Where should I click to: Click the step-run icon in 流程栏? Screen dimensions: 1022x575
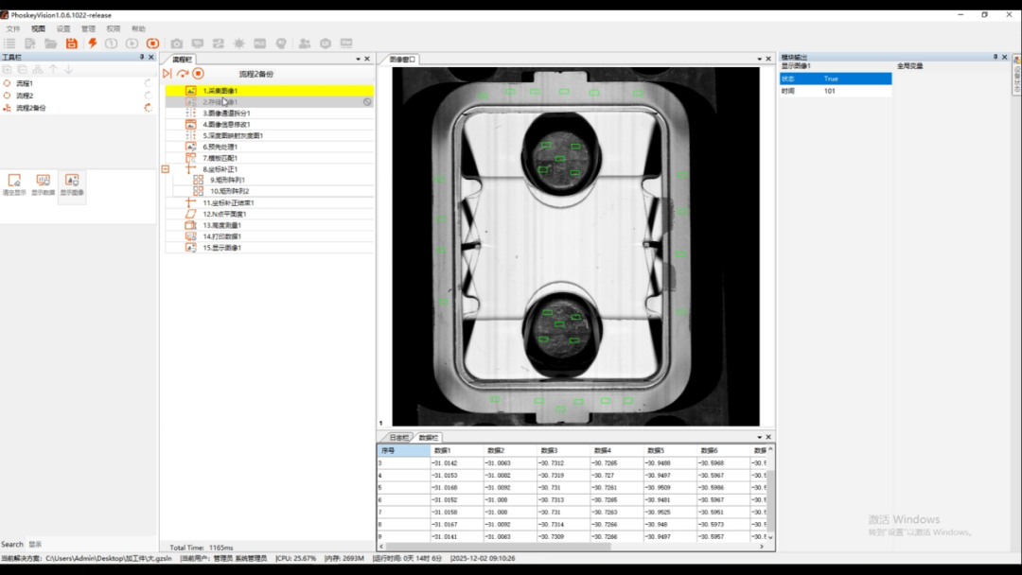click(167, 74)
